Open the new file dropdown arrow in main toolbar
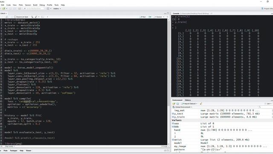 coord(1,9)
